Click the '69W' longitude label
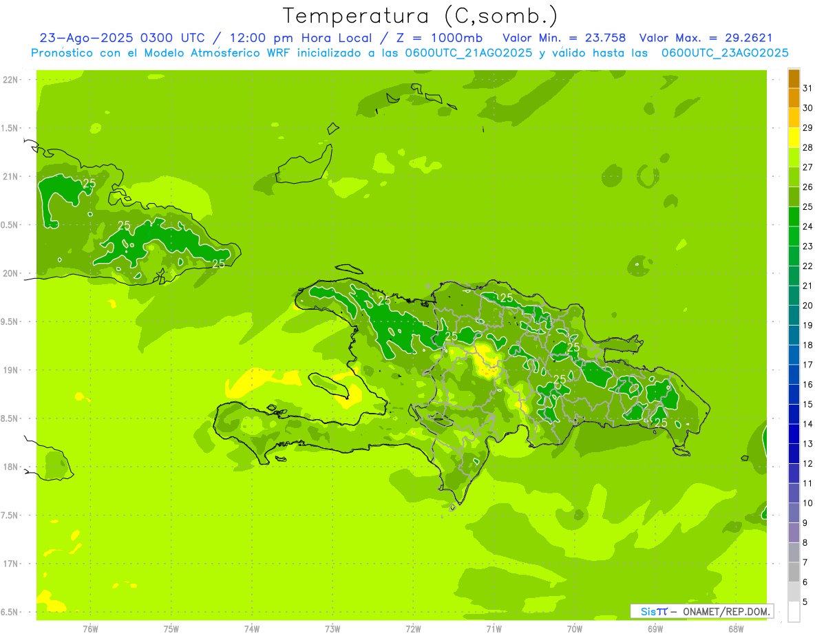This screenshot has height=638, width=826. coord(655,629)
